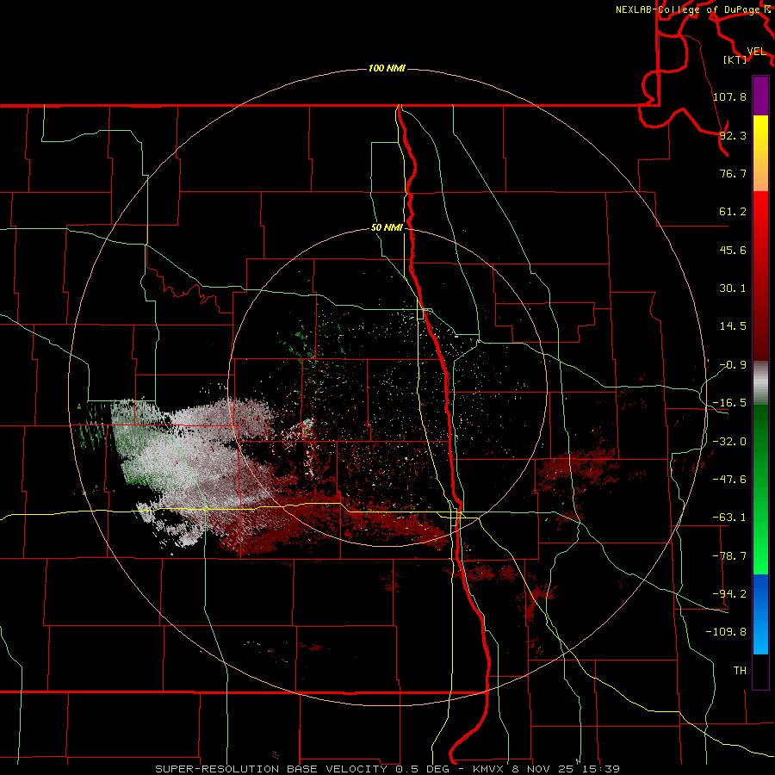
Task: Click the base velocity KMVX caption
Action: click(387, 769)
